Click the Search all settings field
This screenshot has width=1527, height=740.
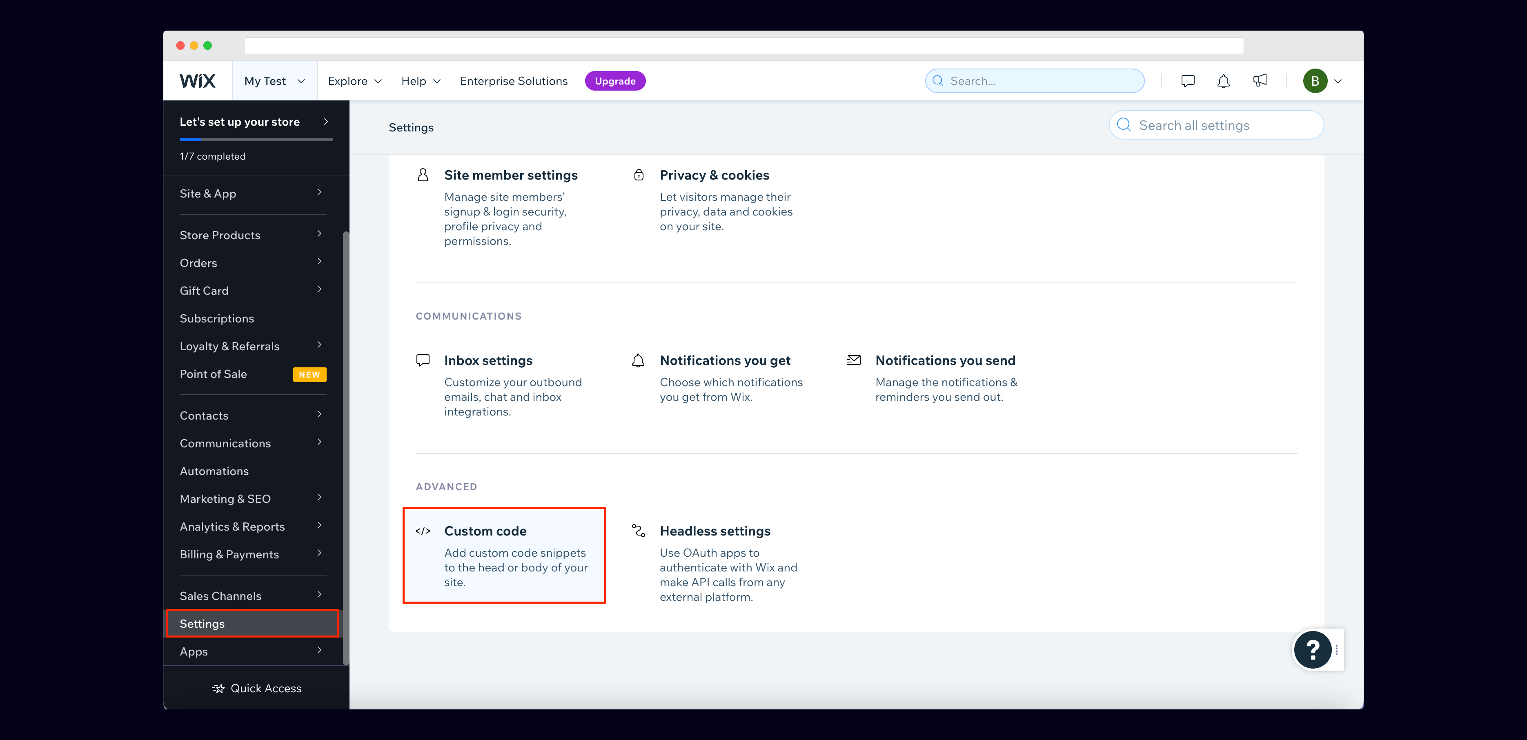click(x=1216, y=126)
